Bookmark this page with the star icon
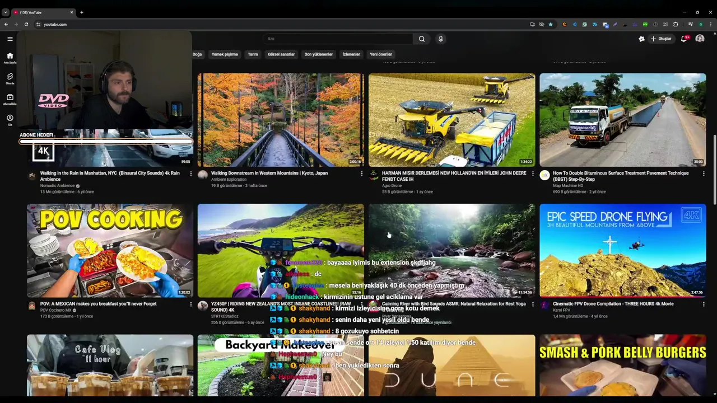The image size is (717, 403). tap(551, 24)
